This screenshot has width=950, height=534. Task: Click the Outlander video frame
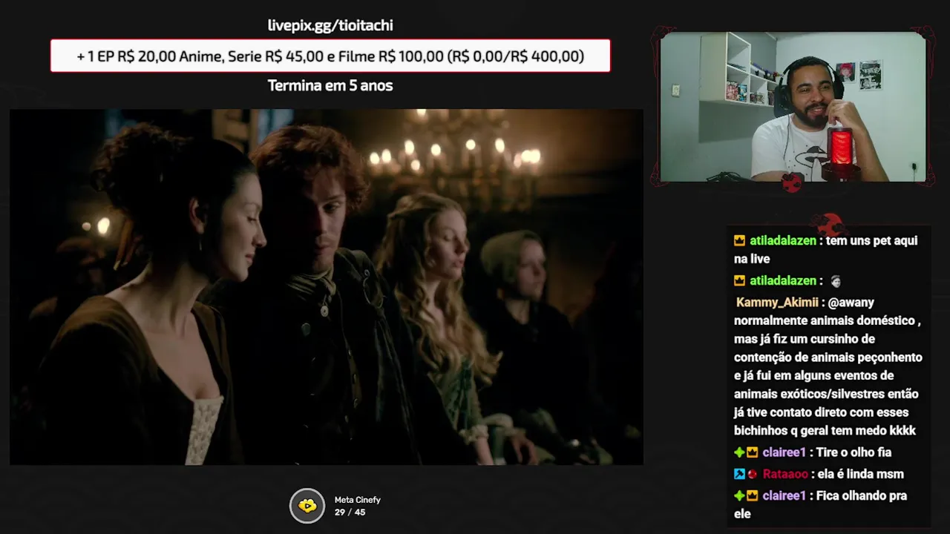(327, 287)
